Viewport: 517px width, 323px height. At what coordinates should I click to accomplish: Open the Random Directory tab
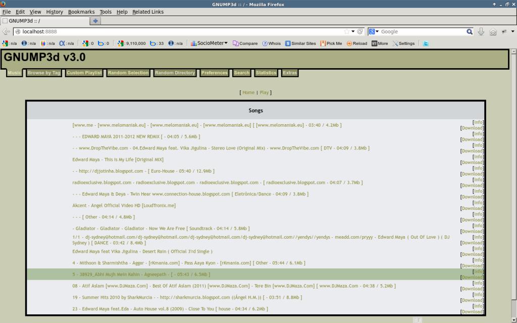(x=175, y=73)
